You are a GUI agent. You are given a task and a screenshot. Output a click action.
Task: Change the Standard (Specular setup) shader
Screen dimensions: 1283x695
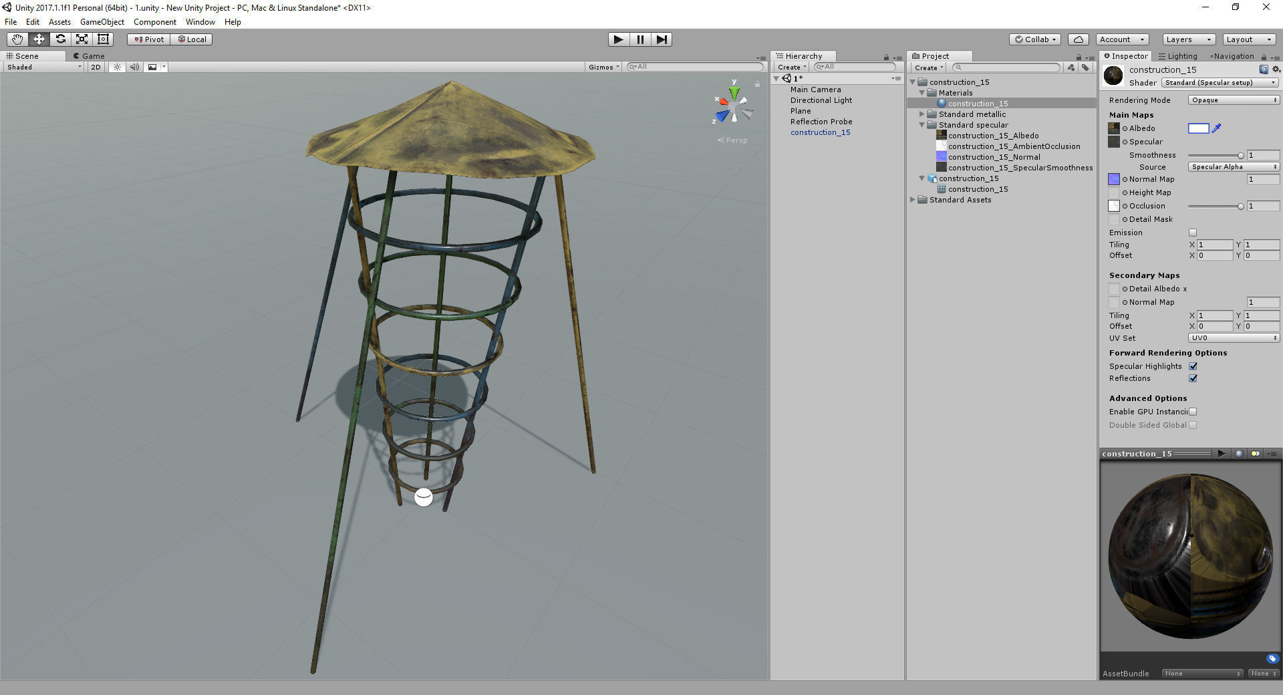pyautogui.click(x=1220, y=83)
